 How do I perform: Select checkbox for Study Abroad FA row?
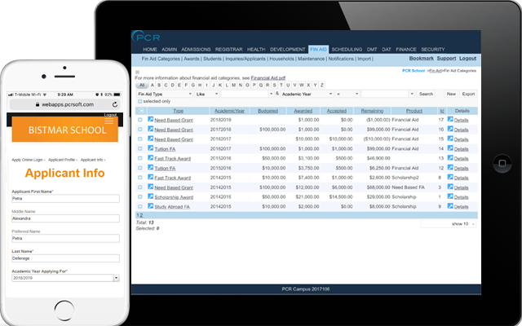tap(140, 206)
